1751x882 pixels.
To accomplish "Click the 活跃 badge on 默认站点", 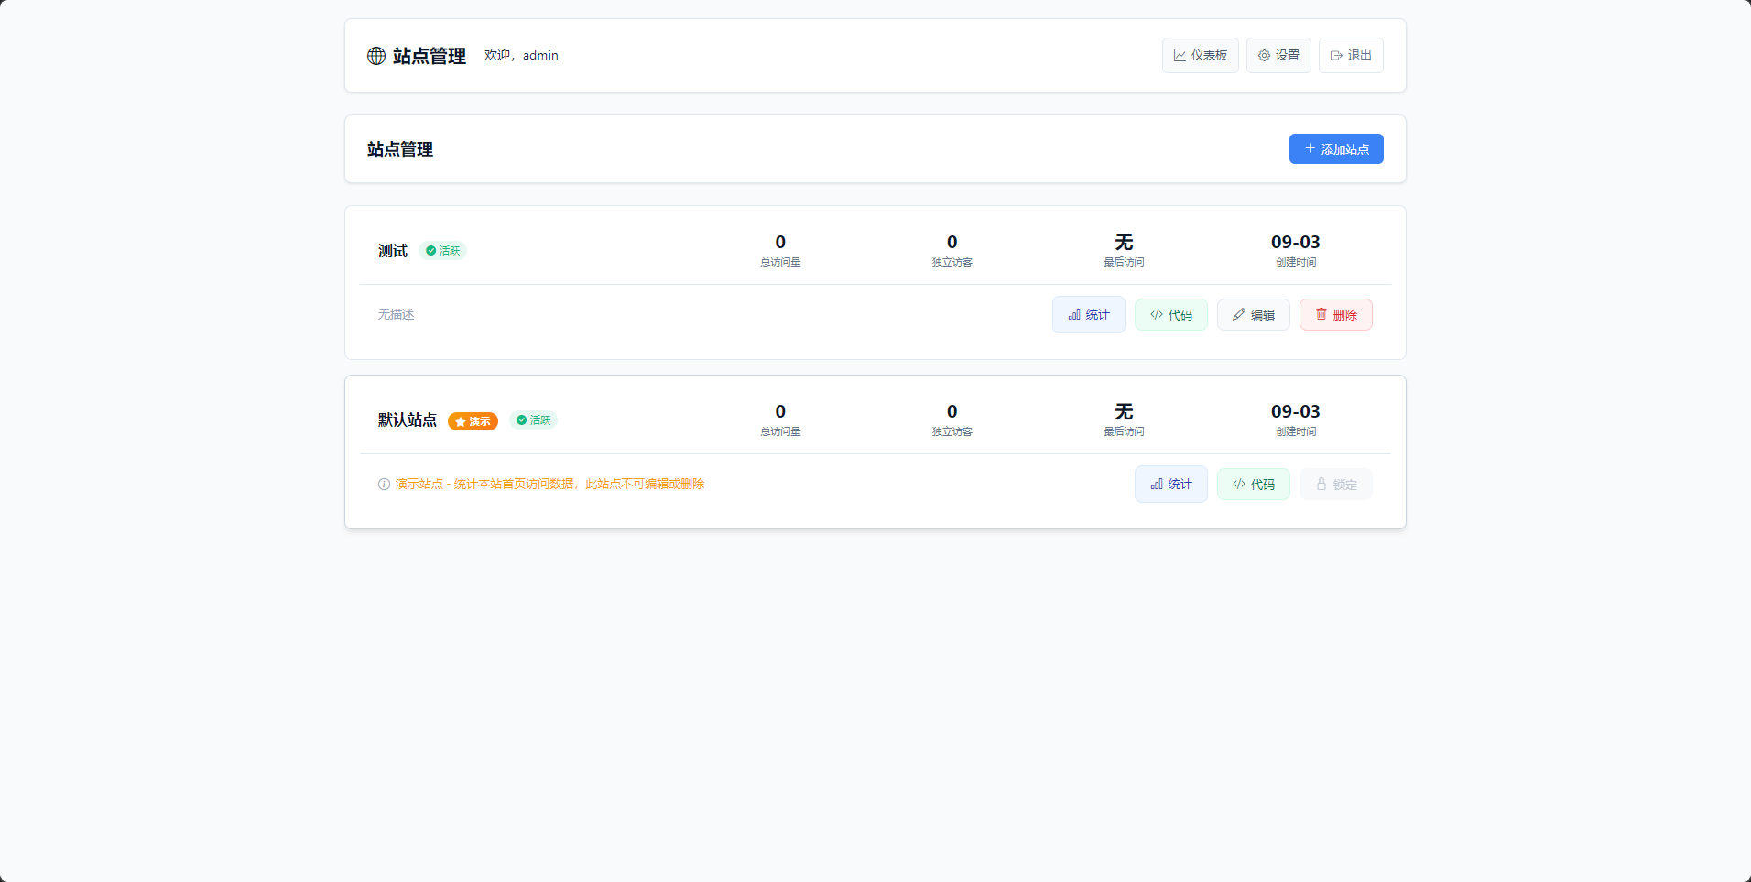I will [x=534, y=420].
